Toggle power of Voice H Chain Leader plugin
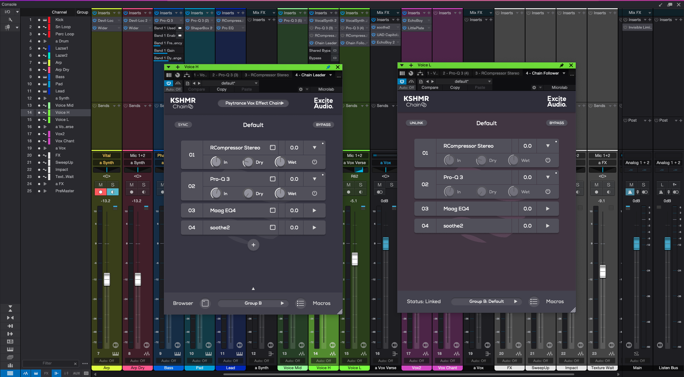This screenshot has height=377, width=684. point(169,83)
